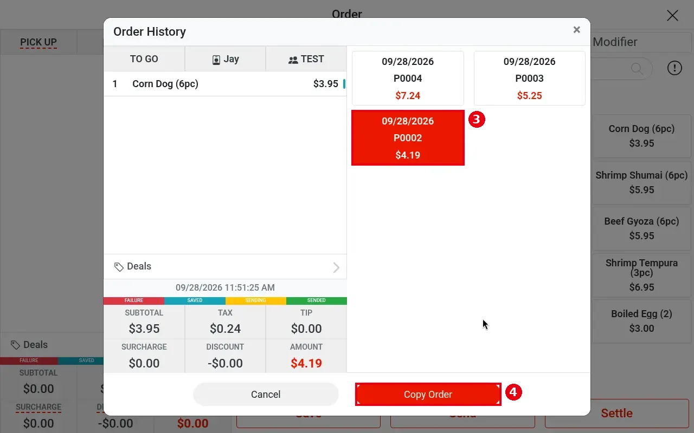The image size is (694, 433).
Task: Click the Settle button
Action: (x=617, y=414)
